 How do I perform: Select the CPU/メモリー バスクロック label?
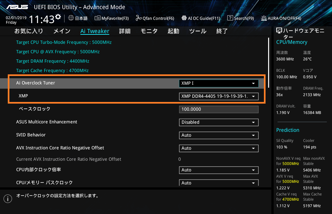tap(44, 183)
